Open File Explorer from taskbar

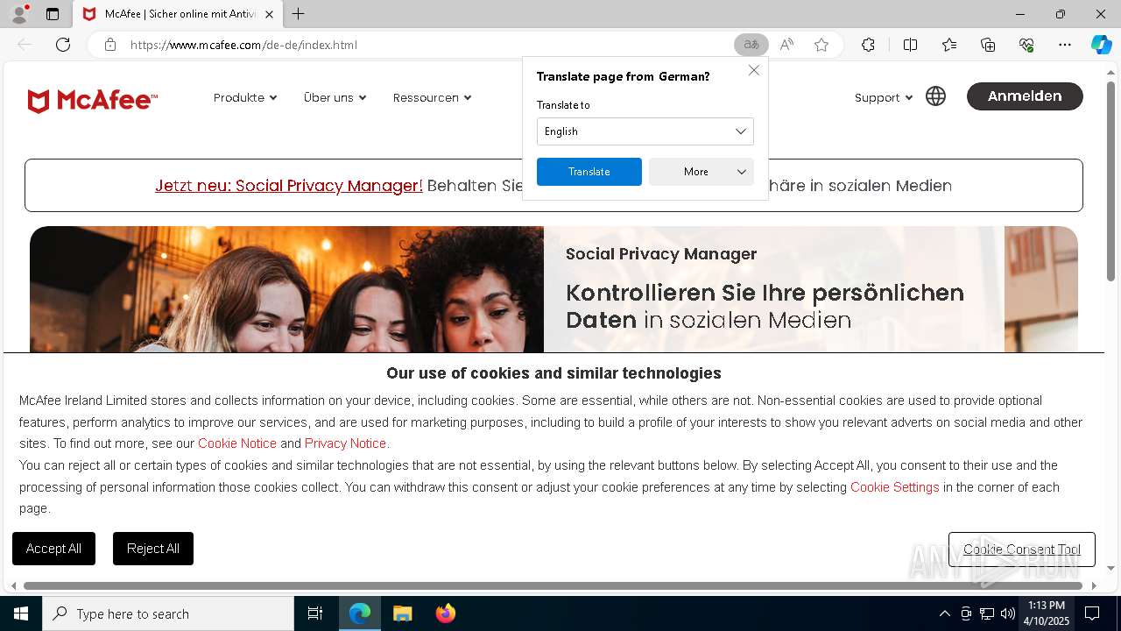402,613
